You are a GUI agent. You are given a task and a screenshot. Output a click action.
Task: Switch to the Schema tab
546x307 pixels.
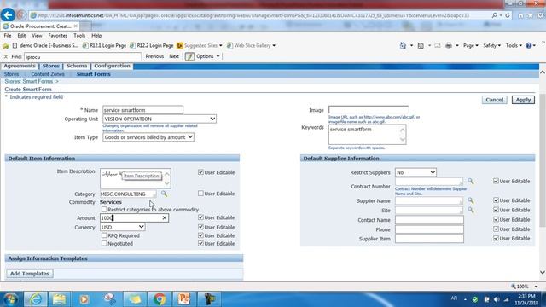click(x=77, y=66)
